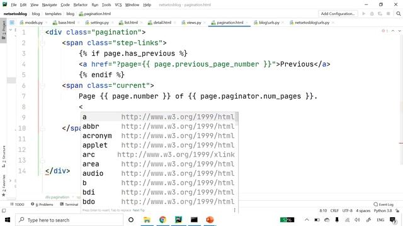Viewport: 403px width, 226px height.
Task: Open PowerPoint from taskbar
Action: (210, 220)
